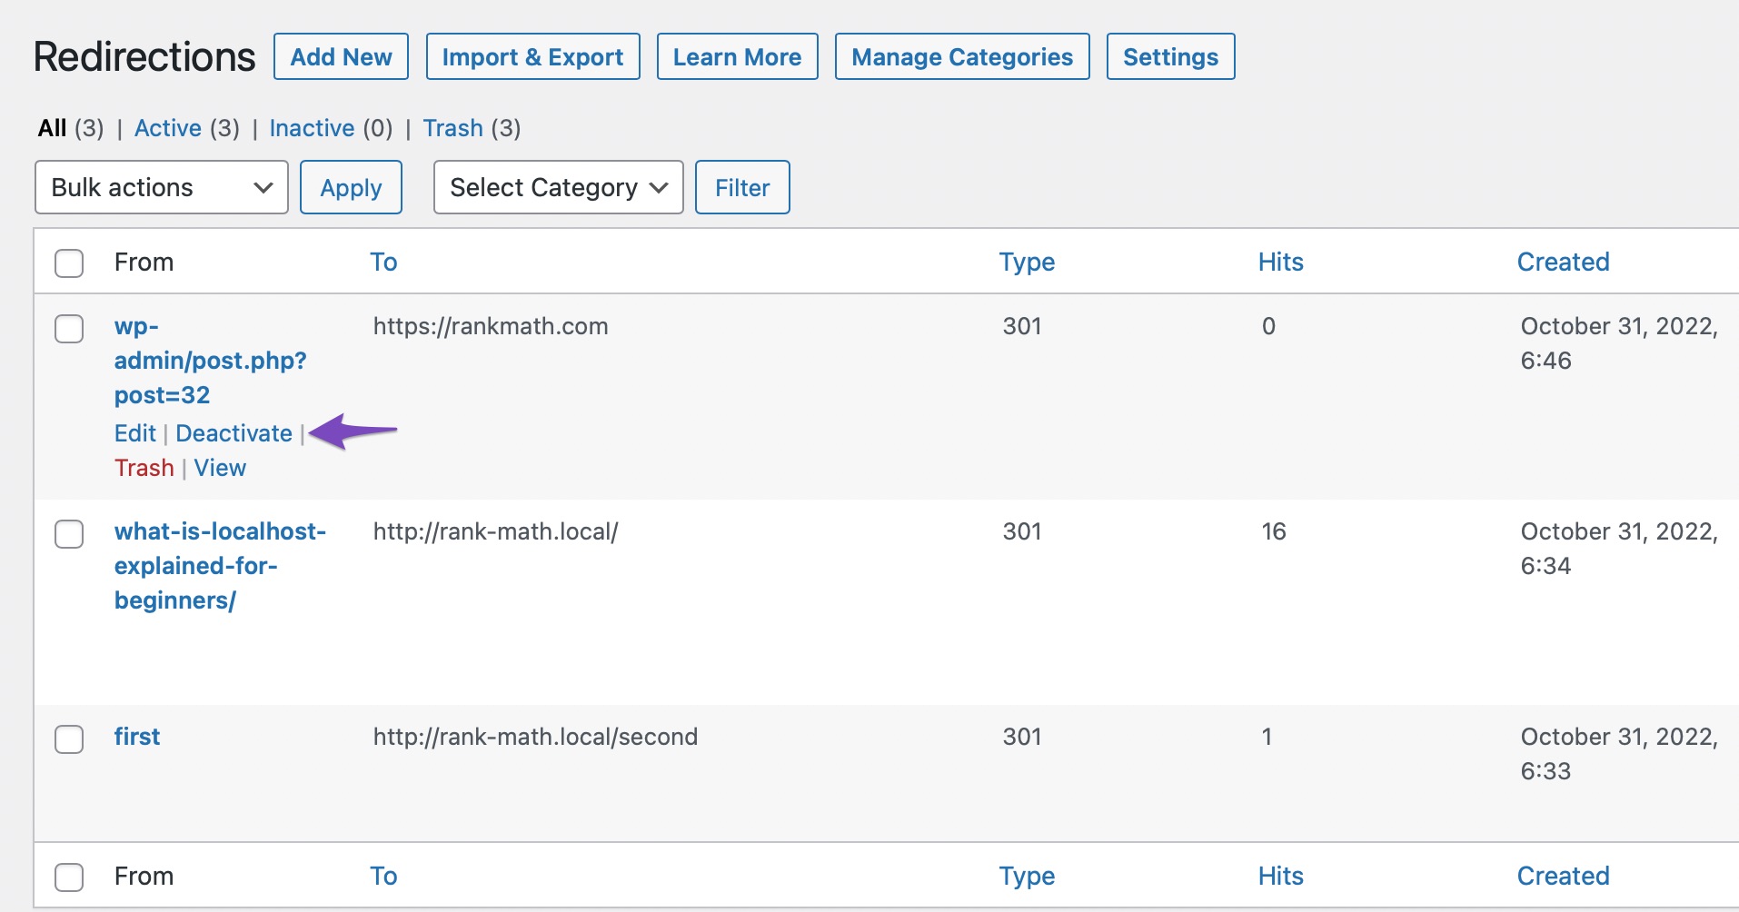Image resolution: width=1739 pixels, height=912 pixels.
Task: Sort by To column in footer
Action: (383, 876)
